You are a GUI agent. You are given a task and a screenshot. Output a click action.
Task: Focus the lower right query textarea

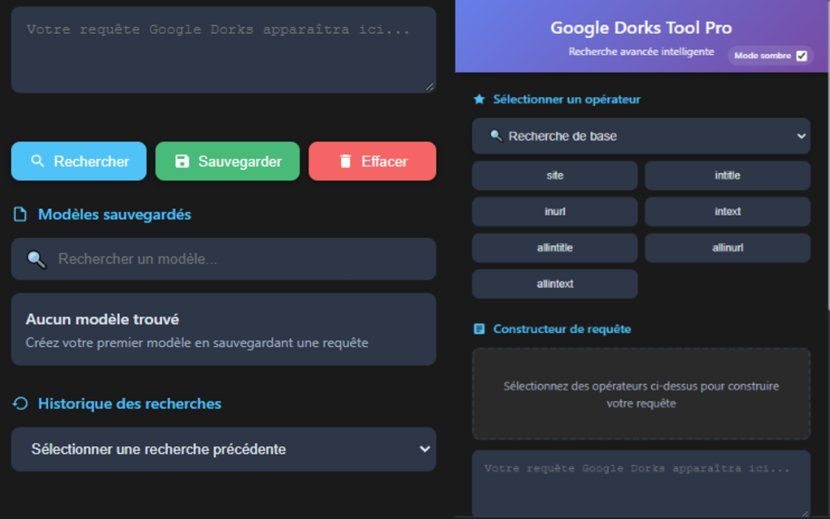[x=641, y=484]
